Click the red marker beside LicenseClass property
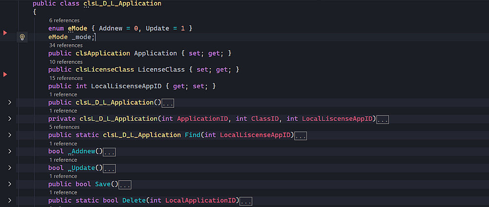This screenshot has width=489, height=207. (5, 75)
